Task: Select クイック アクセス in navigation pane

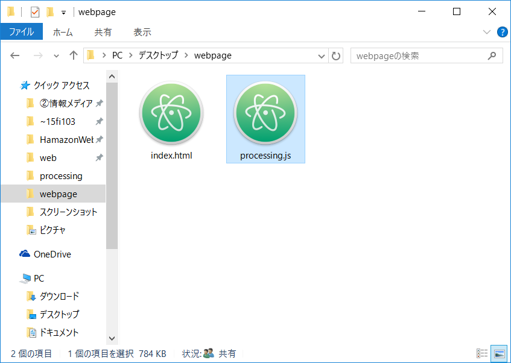Action: point(62,86)
